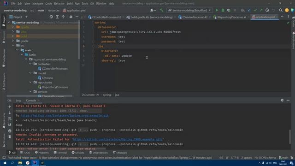Viewport: 295px width, 166px height.
Task: Click UTF-8 encoding in status bar
Action: coord(235,158)
